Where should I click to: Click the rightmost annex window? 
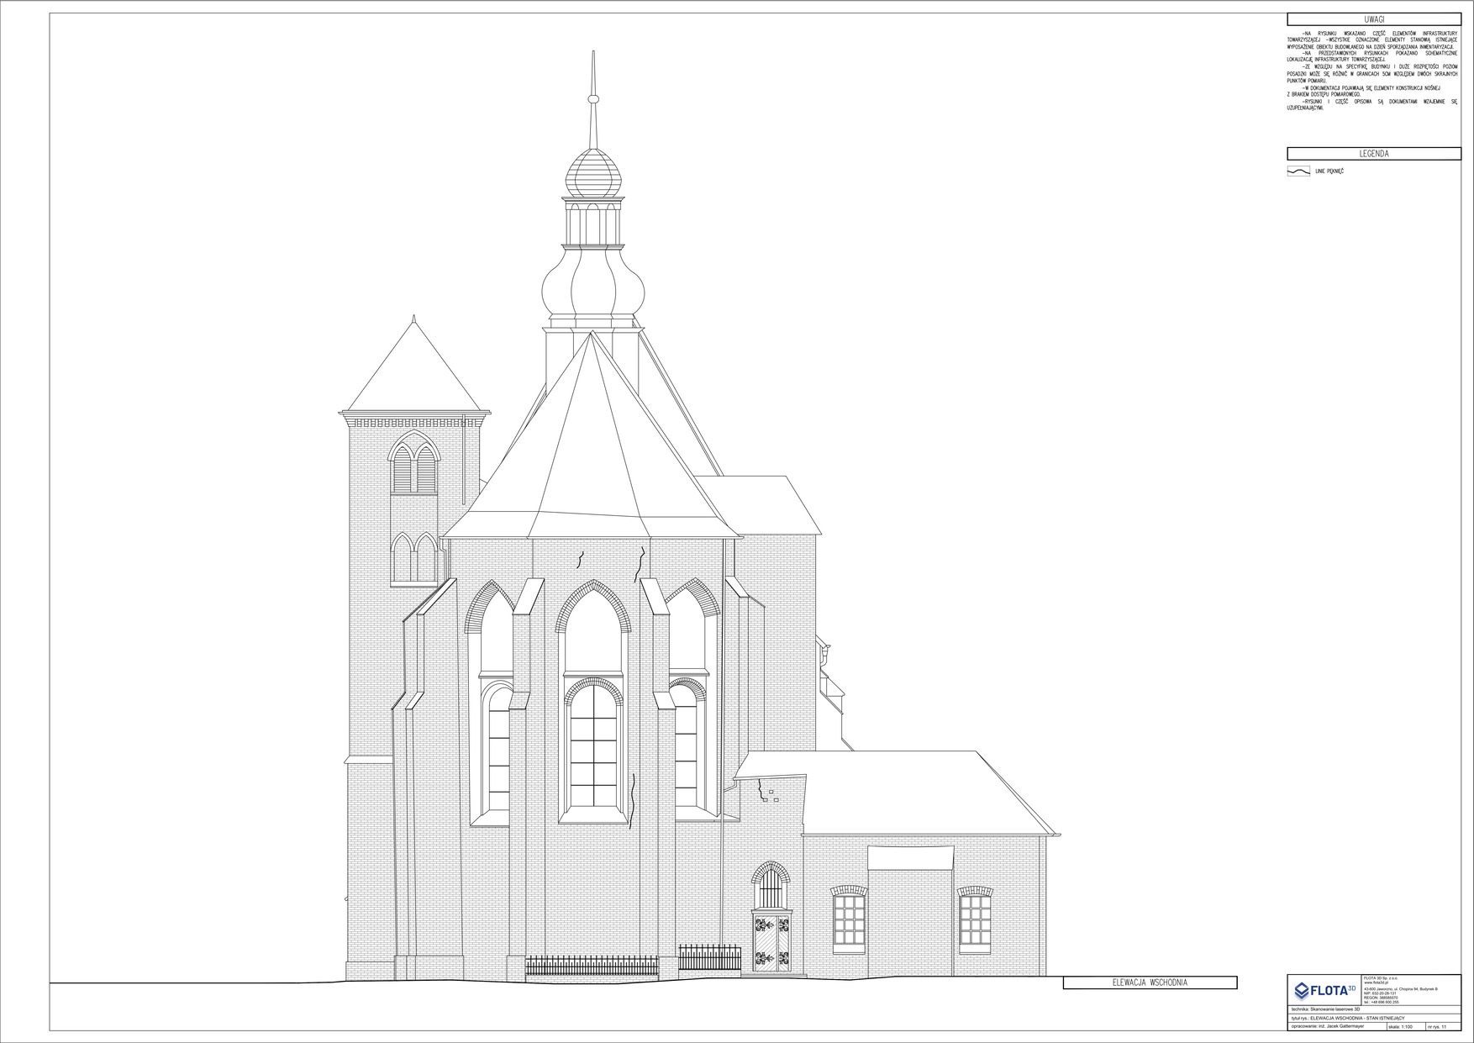(x=976, y=924)
